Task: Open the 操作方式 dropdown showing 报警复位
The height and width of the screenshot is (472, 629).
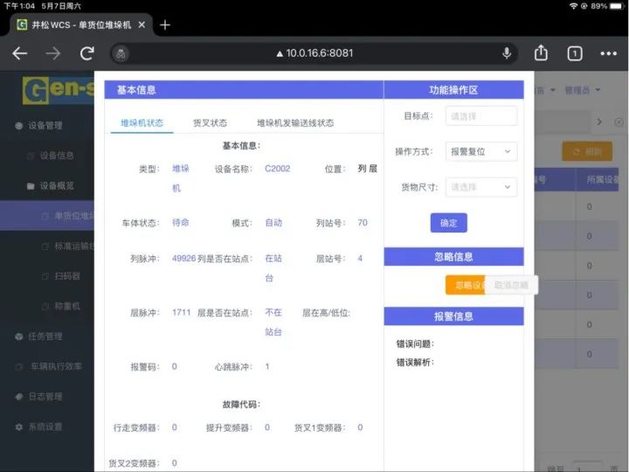Action: [480, 151]
